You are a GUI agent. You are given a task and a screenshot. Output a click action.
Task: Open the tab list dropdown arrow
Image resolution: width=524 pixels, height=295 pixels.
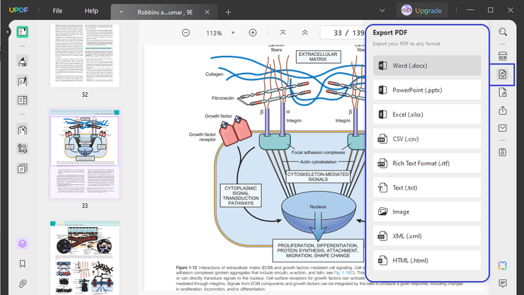point(121,12)
